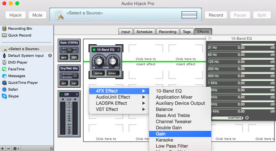276x151 pixels.
Task: Click the application icon in source header
Action: click(59, 15)
